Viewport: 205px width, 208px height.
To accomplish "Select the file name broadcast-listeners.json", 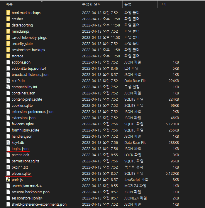I will point(30,75).
